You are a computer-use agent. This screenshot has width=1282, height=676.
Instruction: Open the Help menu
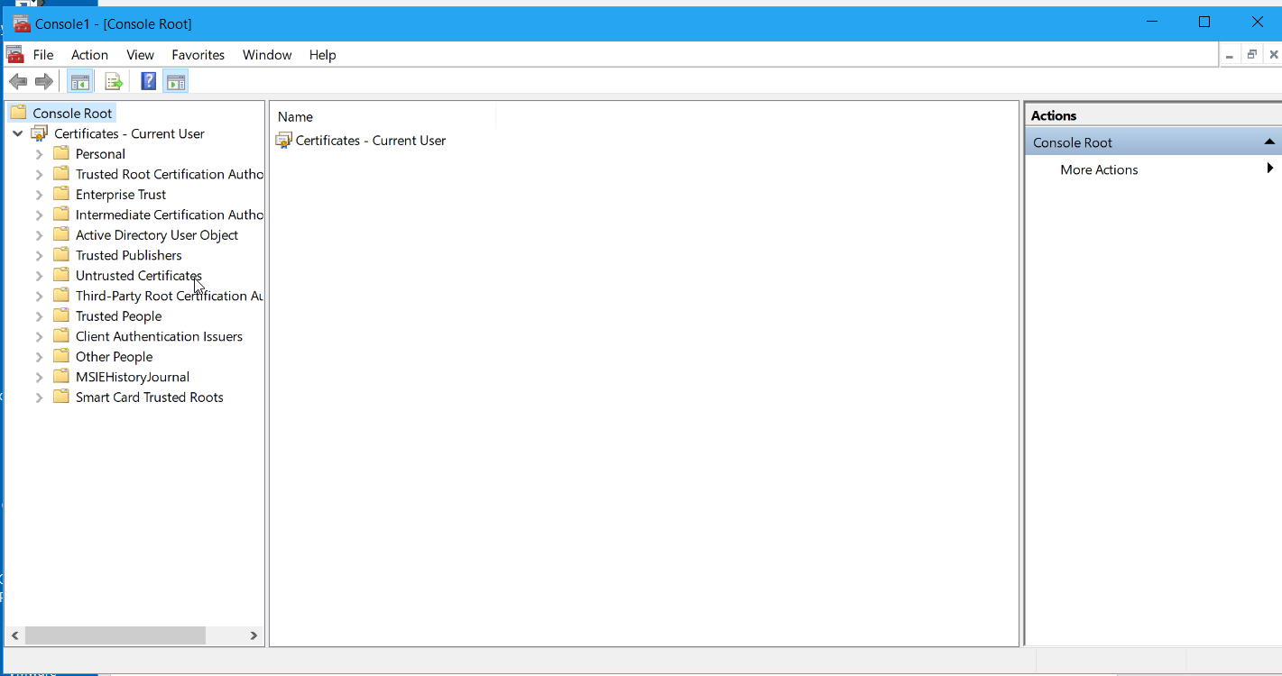[x=322, y=55]
